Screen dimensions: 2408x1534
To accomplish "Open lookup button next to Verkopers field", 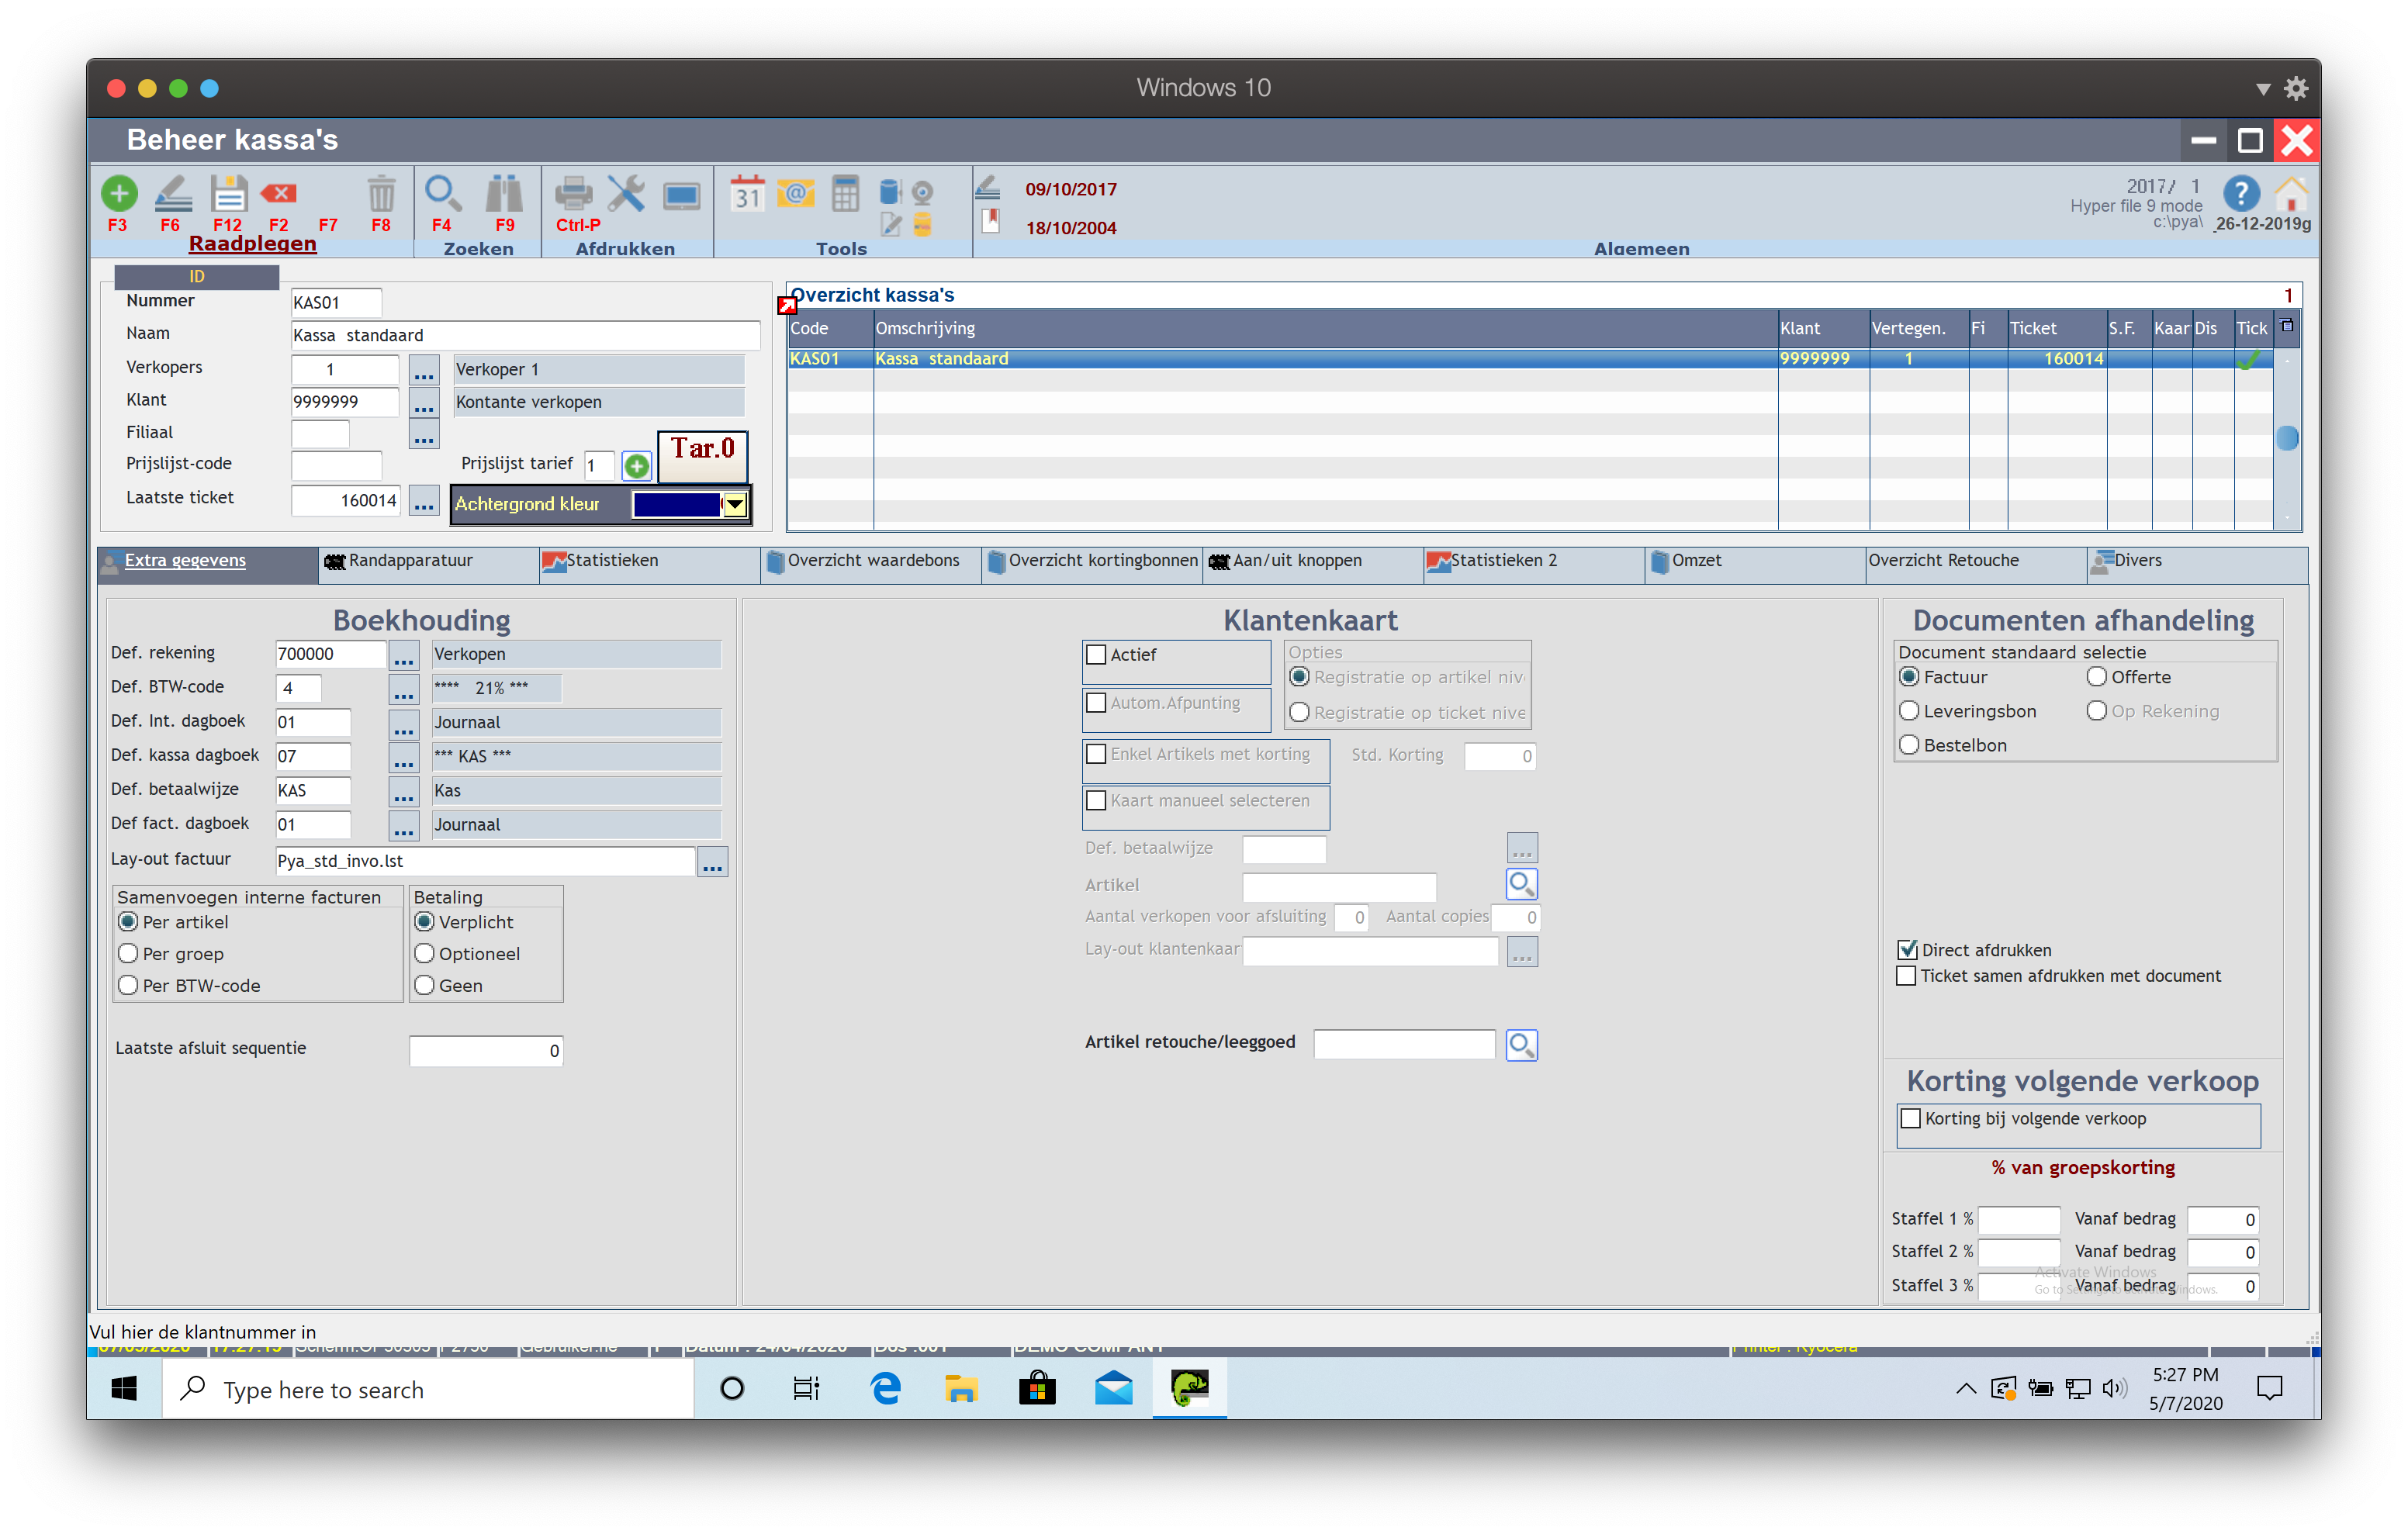I will 424,370.
